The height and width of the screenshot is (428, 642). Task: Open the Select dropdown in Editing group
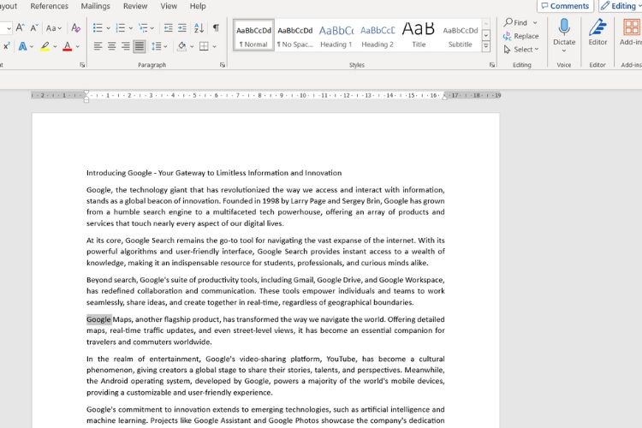pos(520,50)
